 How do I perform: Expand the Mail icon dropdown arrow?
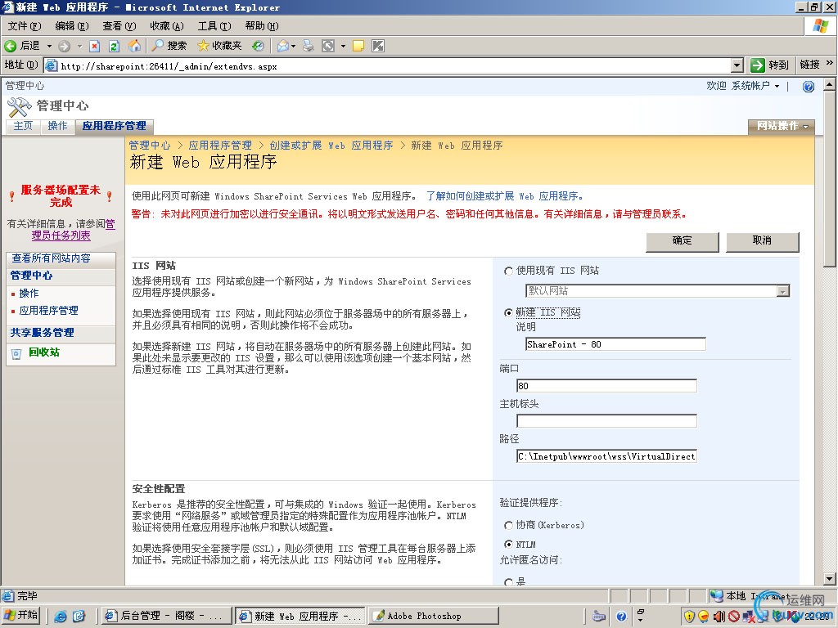(294, 46)
